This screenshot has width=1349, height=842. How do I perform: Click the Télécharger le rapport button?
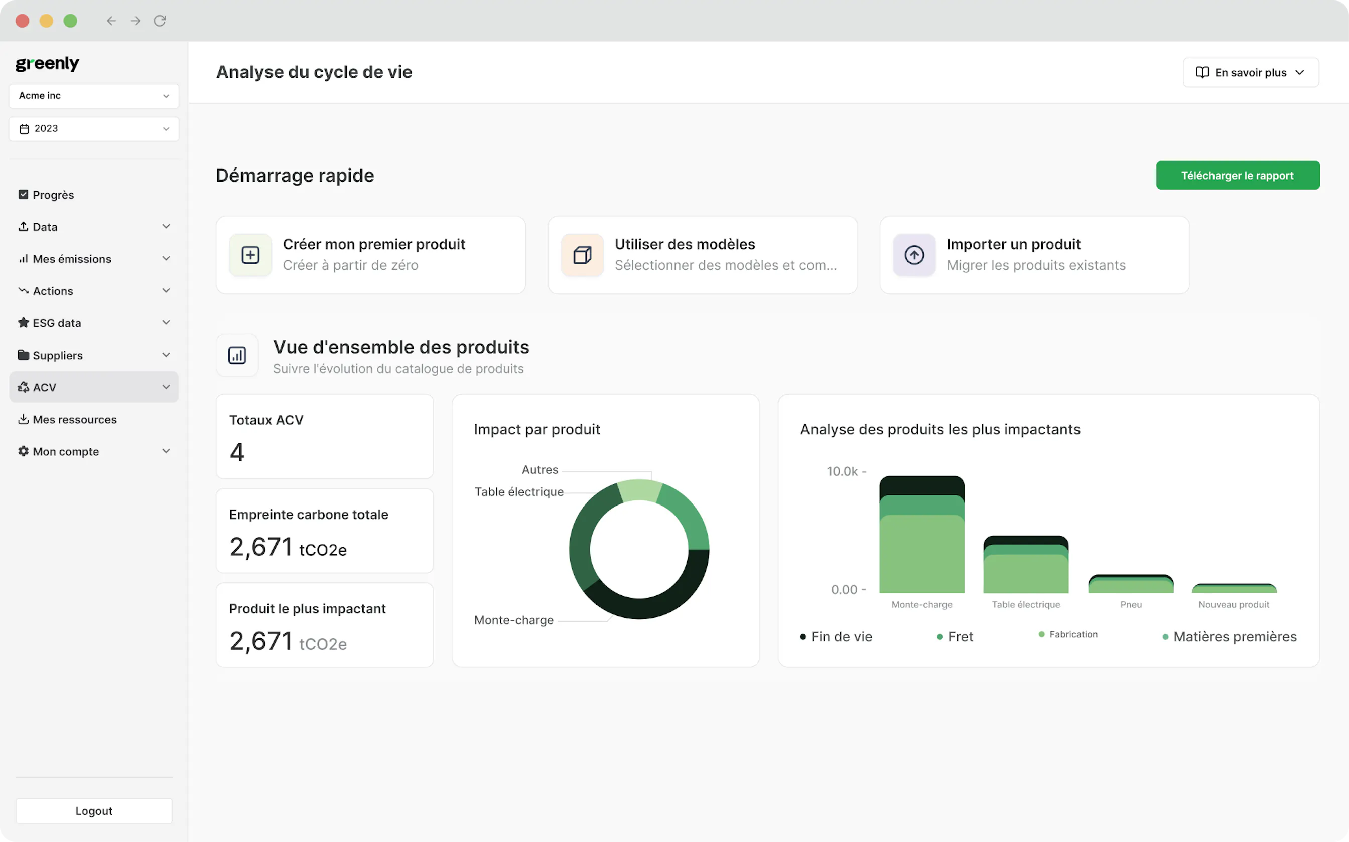coord(1238,176)
